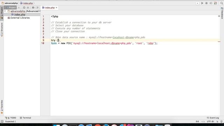This screenshot has width=224, height=126.
Task: Open Search Everywhere magnifier icon
Action: tap(222, 3)
